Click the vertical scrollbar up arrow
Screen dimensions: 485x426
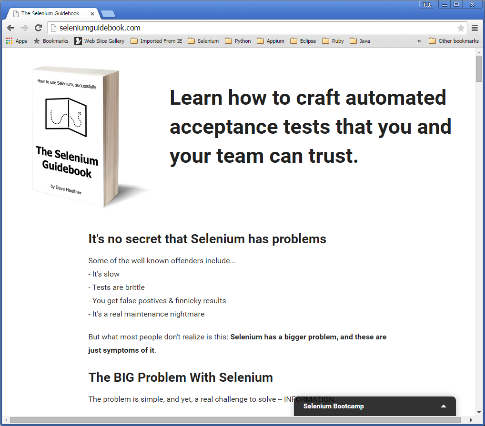[x=479, y=52]
